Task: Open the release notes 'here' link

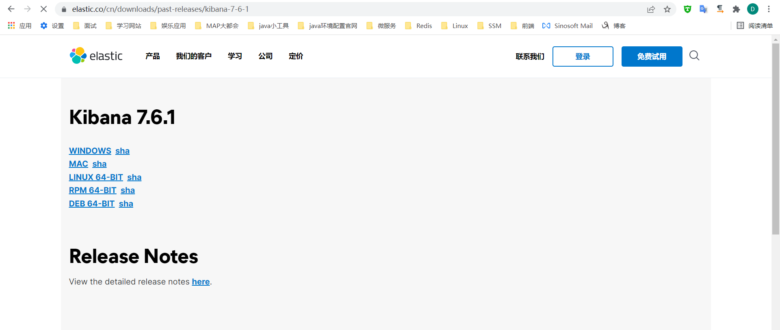Action: [x=201, y=282]
